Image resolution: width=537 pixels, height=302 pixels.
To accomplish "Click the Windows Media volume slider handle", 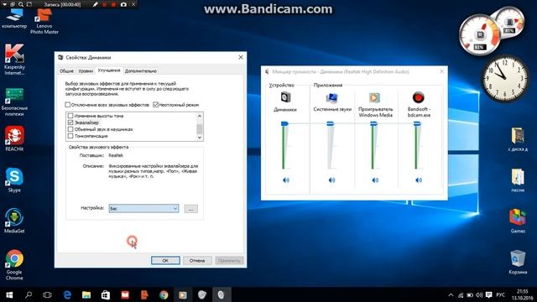I will click(373, 123).
